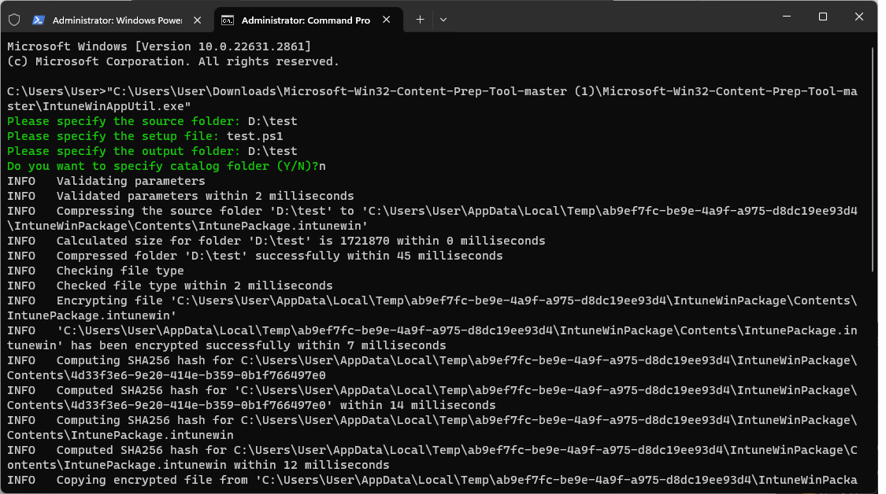886x494 pixels.
Task: Close the Command Prompt tab
Action: point(387,20)
